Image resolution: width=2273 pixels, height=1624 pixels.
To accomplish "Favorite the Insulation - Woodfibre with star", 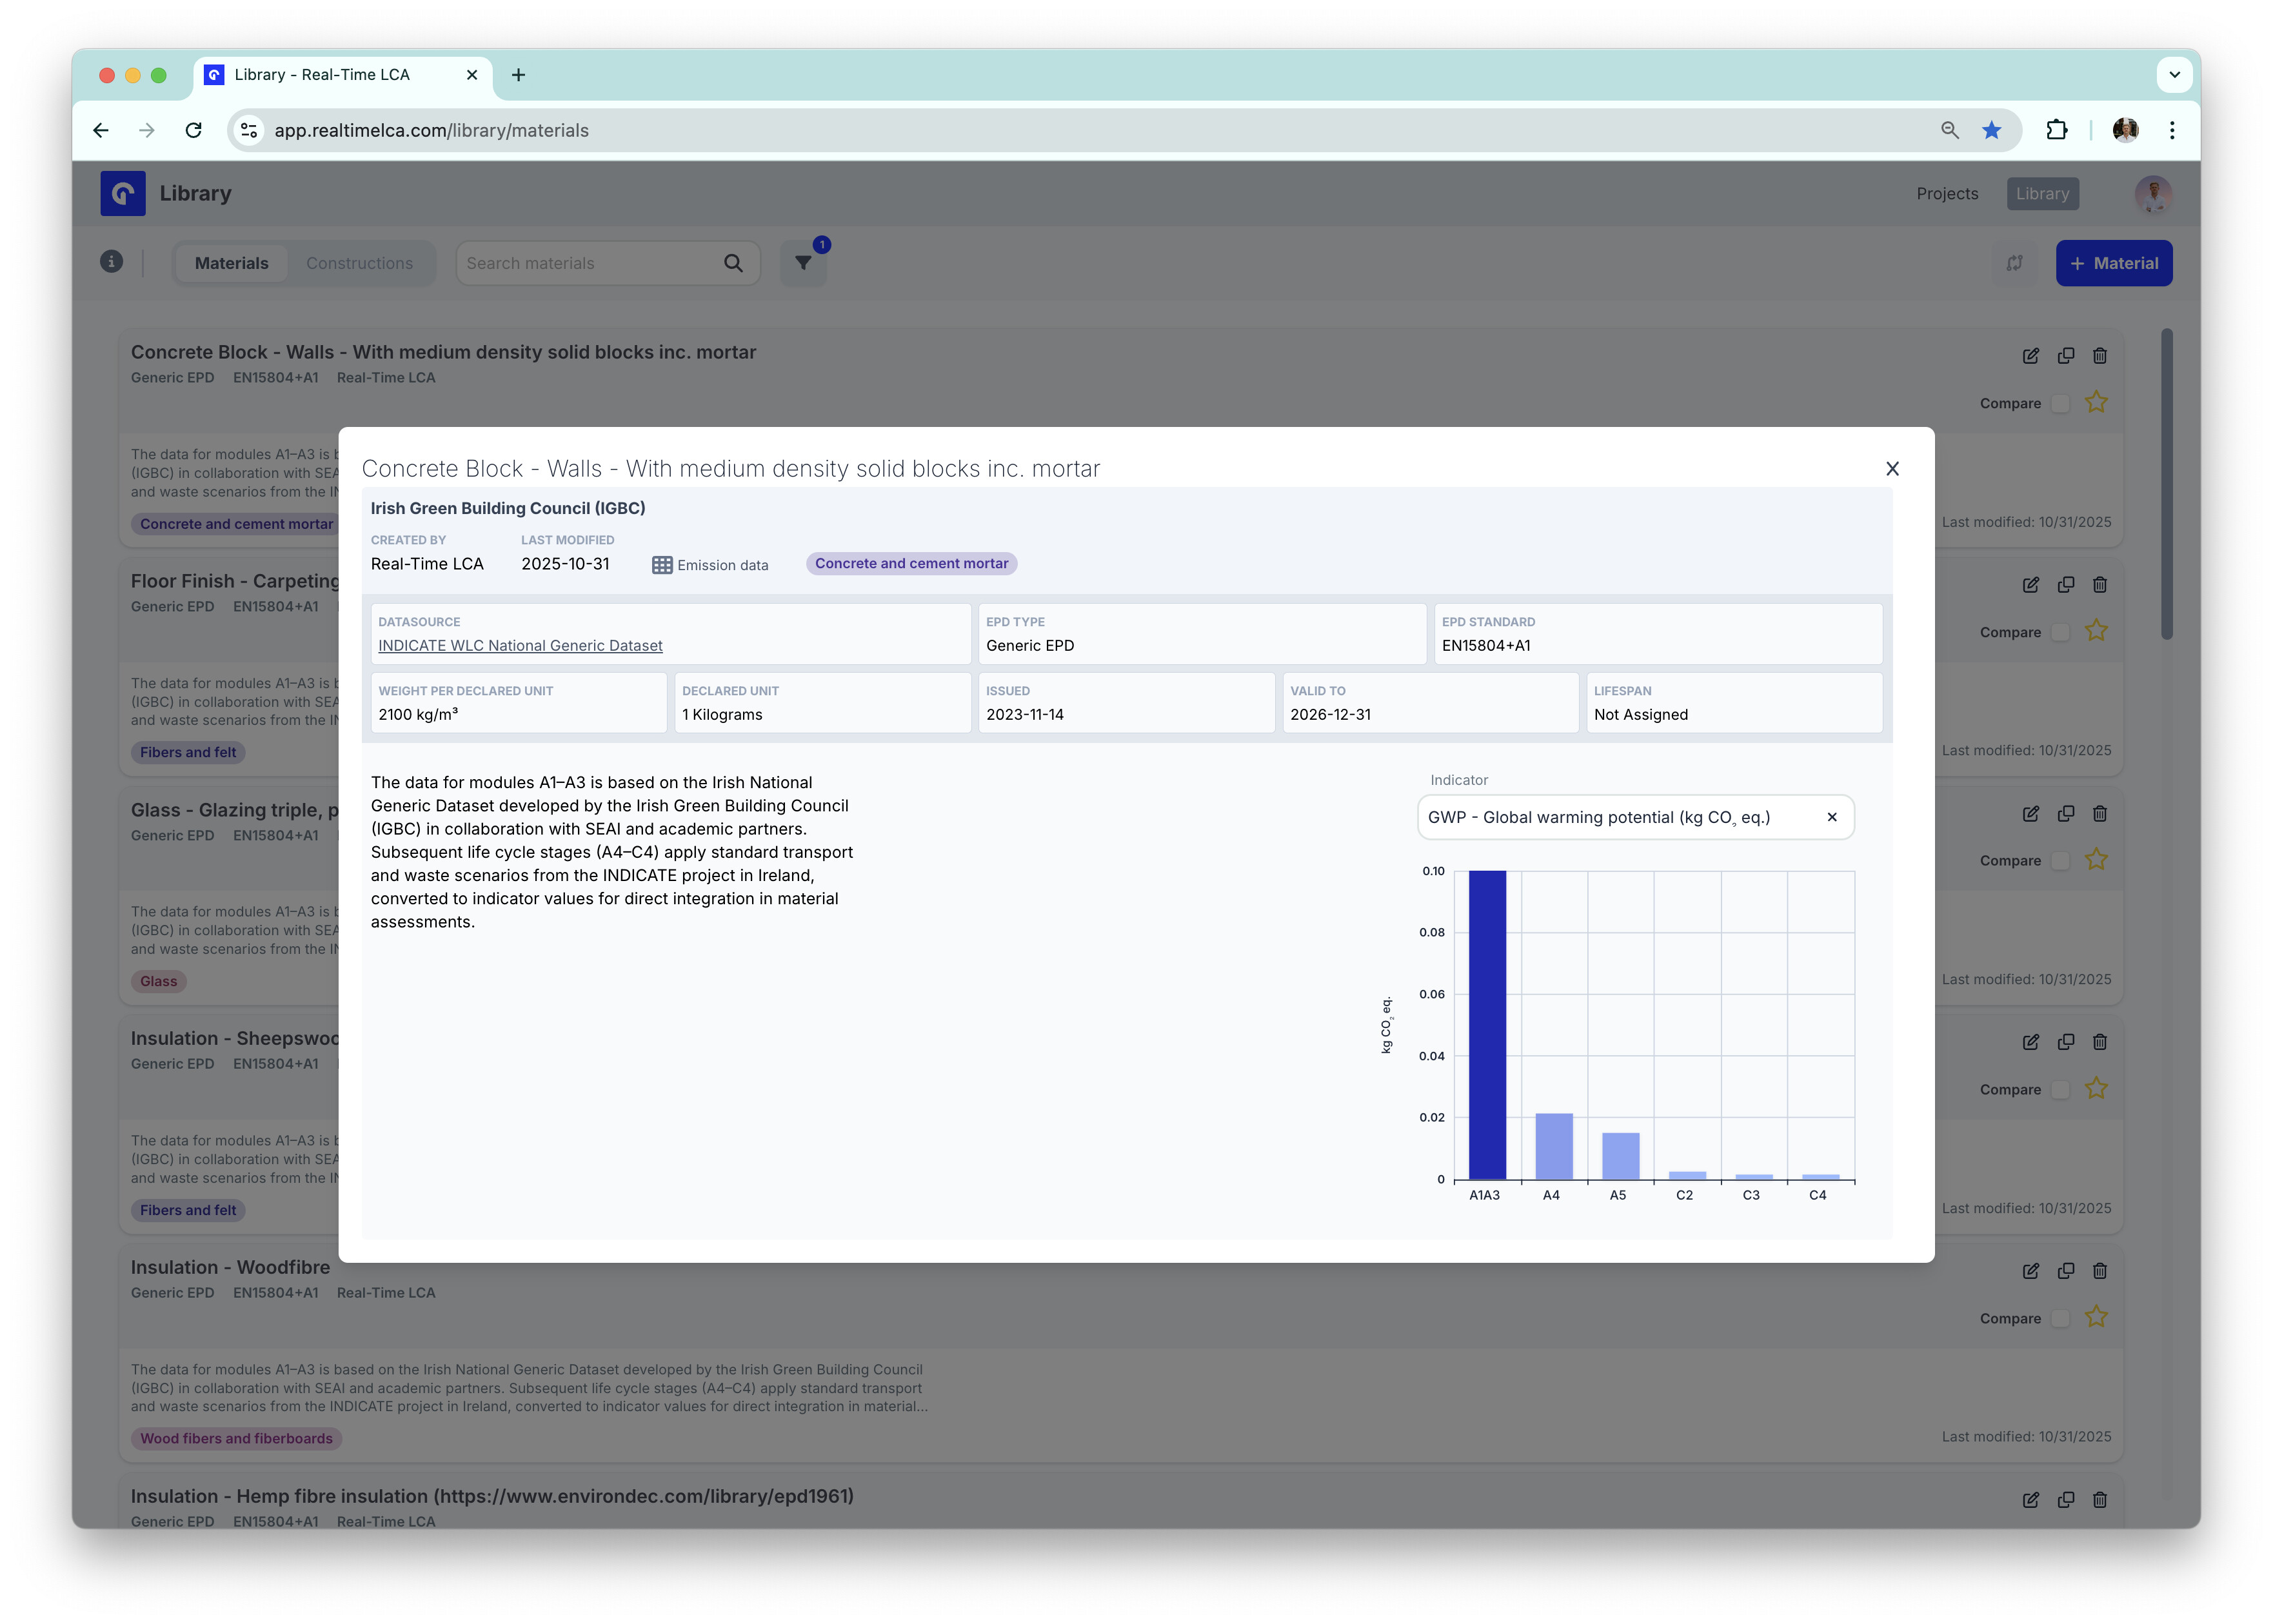I will click(x=2096, y=1317).
